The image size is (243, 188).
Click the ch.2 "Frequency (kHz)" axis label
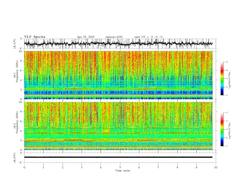[x=17, y=122]
